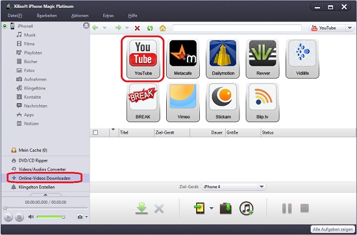Open the Metacafe site tile
This screenshot has width=357, height=235.
(183, 58)
